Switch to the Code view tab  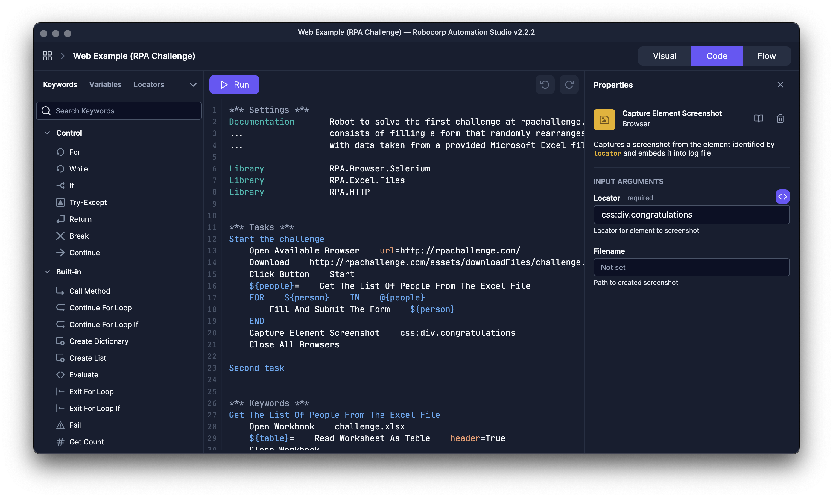[x=717, y=56]
